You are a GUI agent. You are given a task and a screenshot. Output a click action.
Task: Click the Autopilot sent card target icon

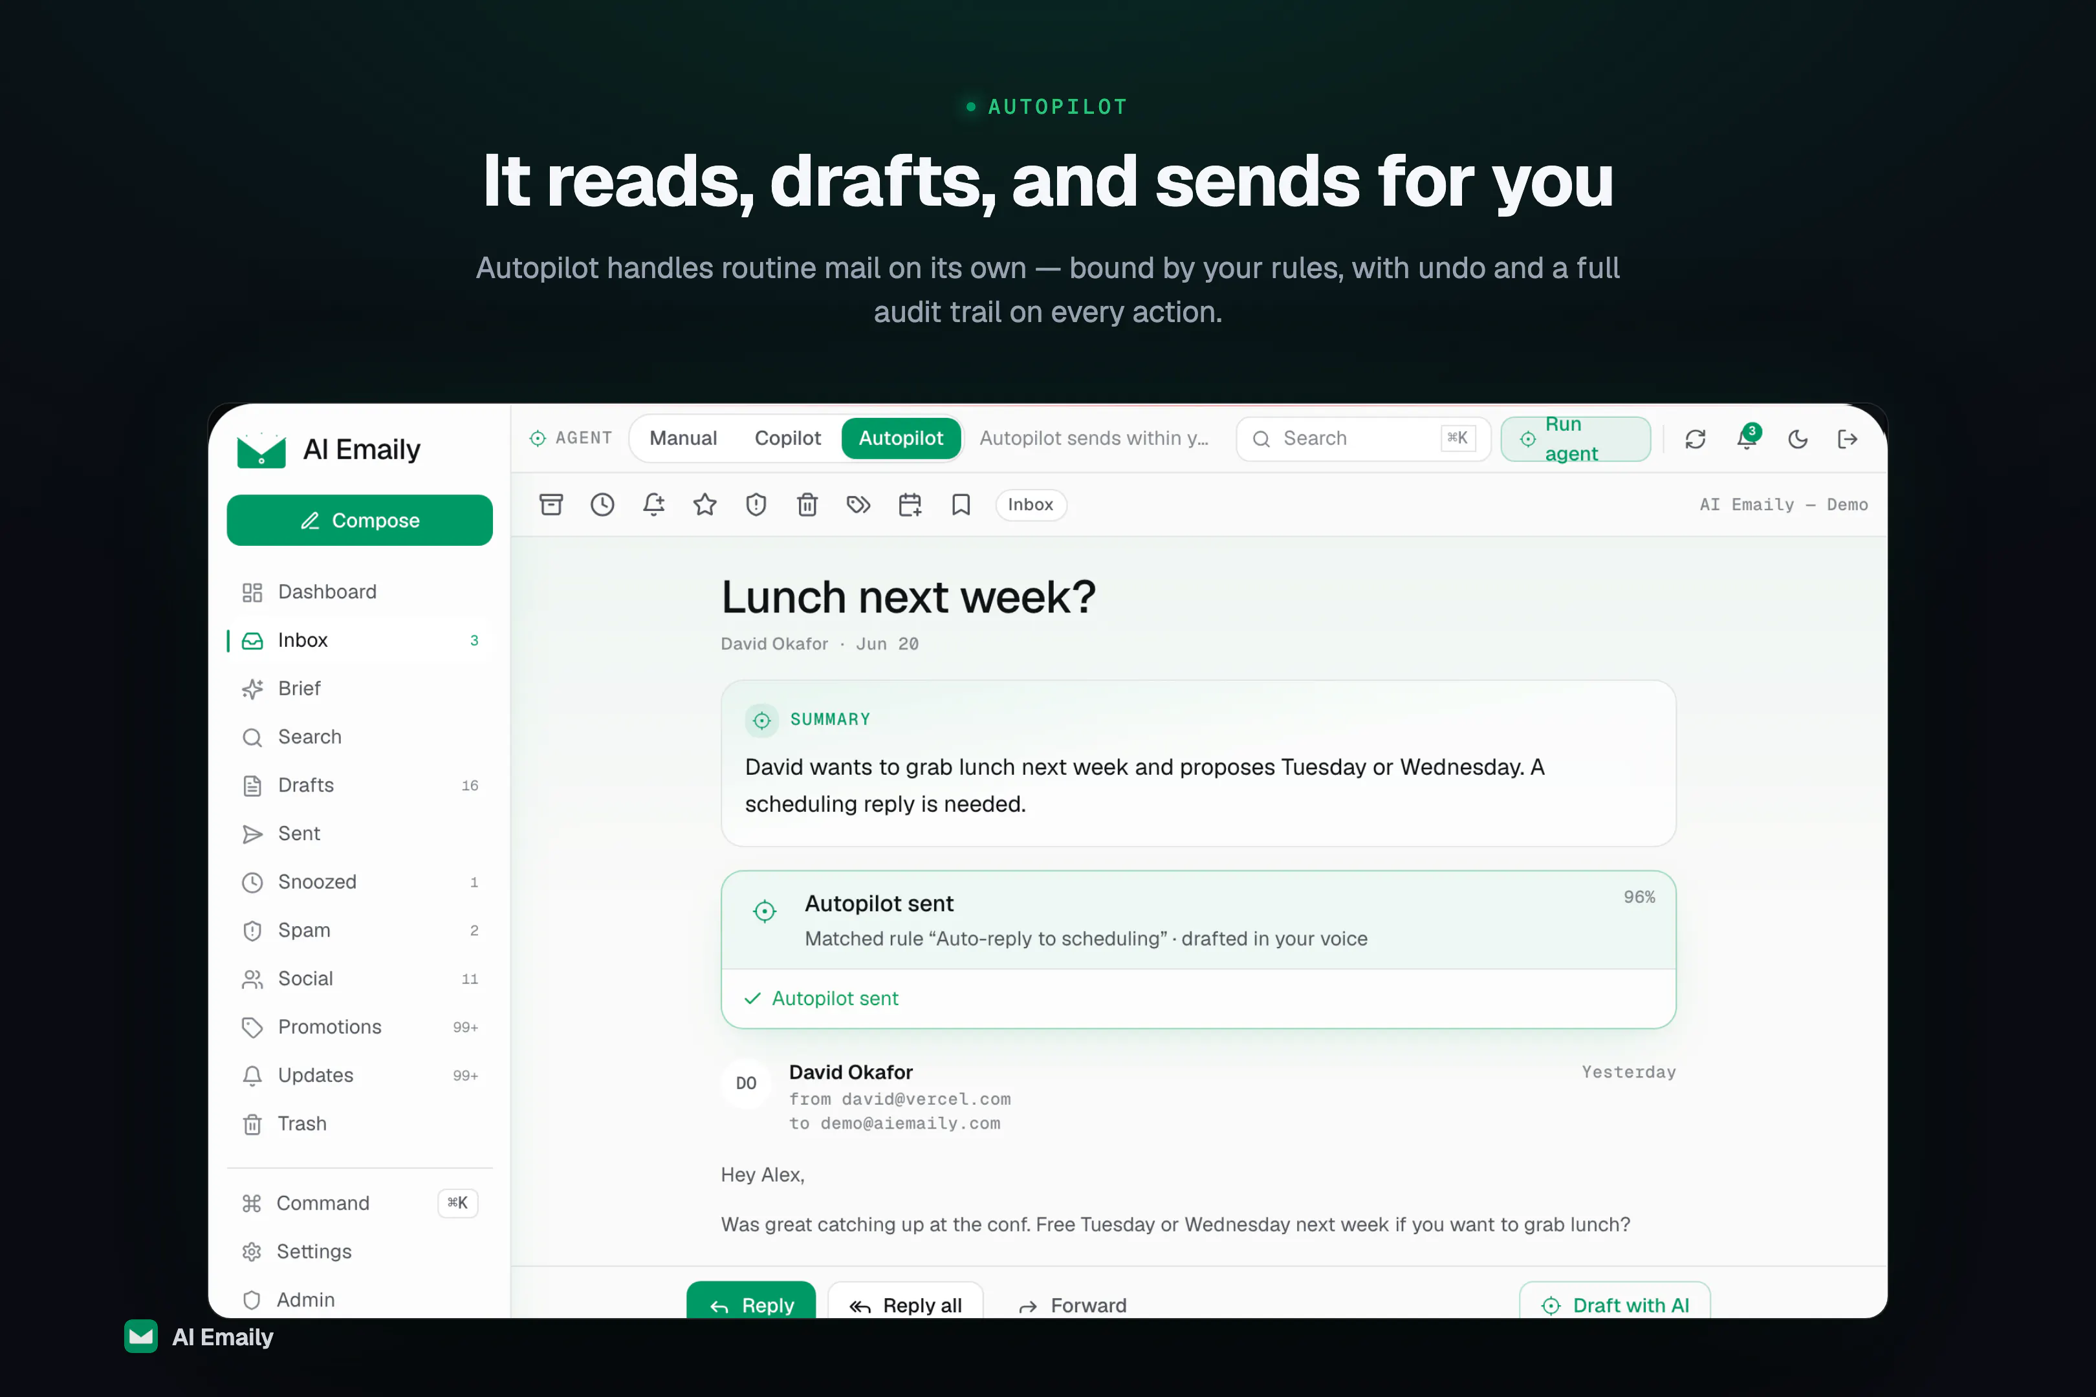coord(765,911)
